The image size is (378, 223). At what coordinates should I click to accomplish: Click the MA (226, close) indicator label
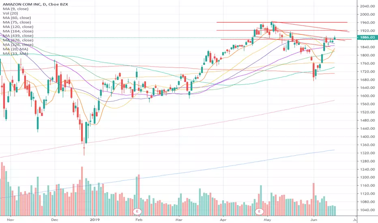[18, 45]
